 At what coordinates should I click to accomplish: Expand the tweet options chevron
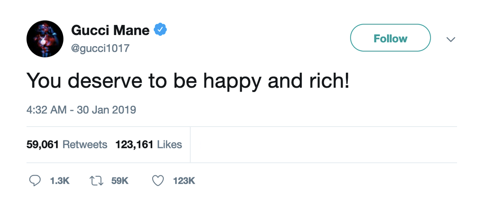pyautogui.click(x=451, y=39)
